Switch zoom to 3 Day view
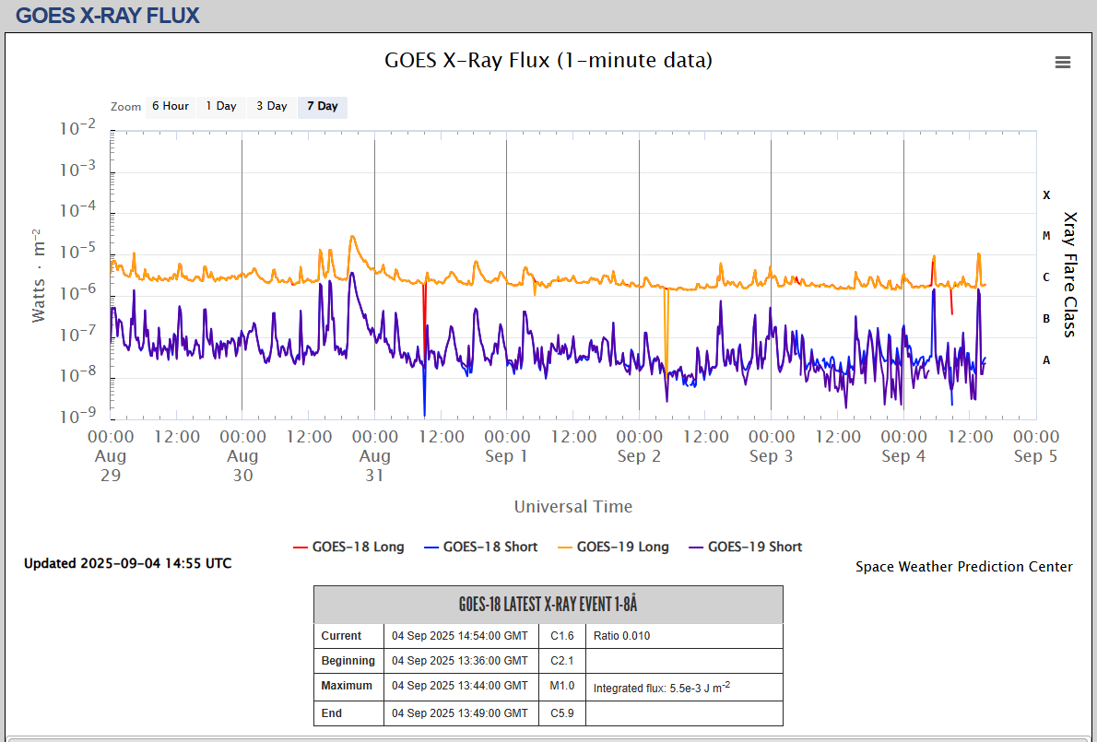The width and height of the screenshot is (1097, 742). point(272,106)
